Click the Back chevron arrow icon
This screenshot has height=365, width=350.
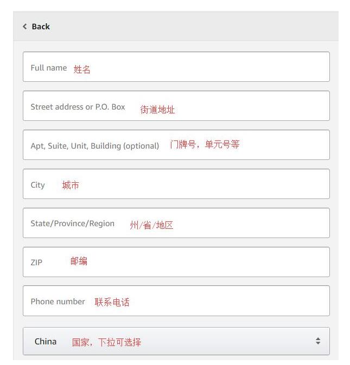24,27
